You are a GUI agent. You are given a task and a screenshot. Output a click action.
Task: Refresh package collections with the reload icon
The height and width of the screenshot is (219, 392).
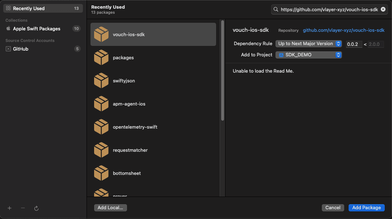point(36,208)
